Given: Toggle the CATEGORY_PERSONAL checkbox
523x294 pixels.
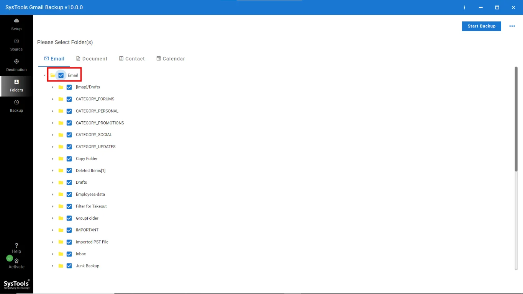Looking at the screenshot, I should coord(69,111).
